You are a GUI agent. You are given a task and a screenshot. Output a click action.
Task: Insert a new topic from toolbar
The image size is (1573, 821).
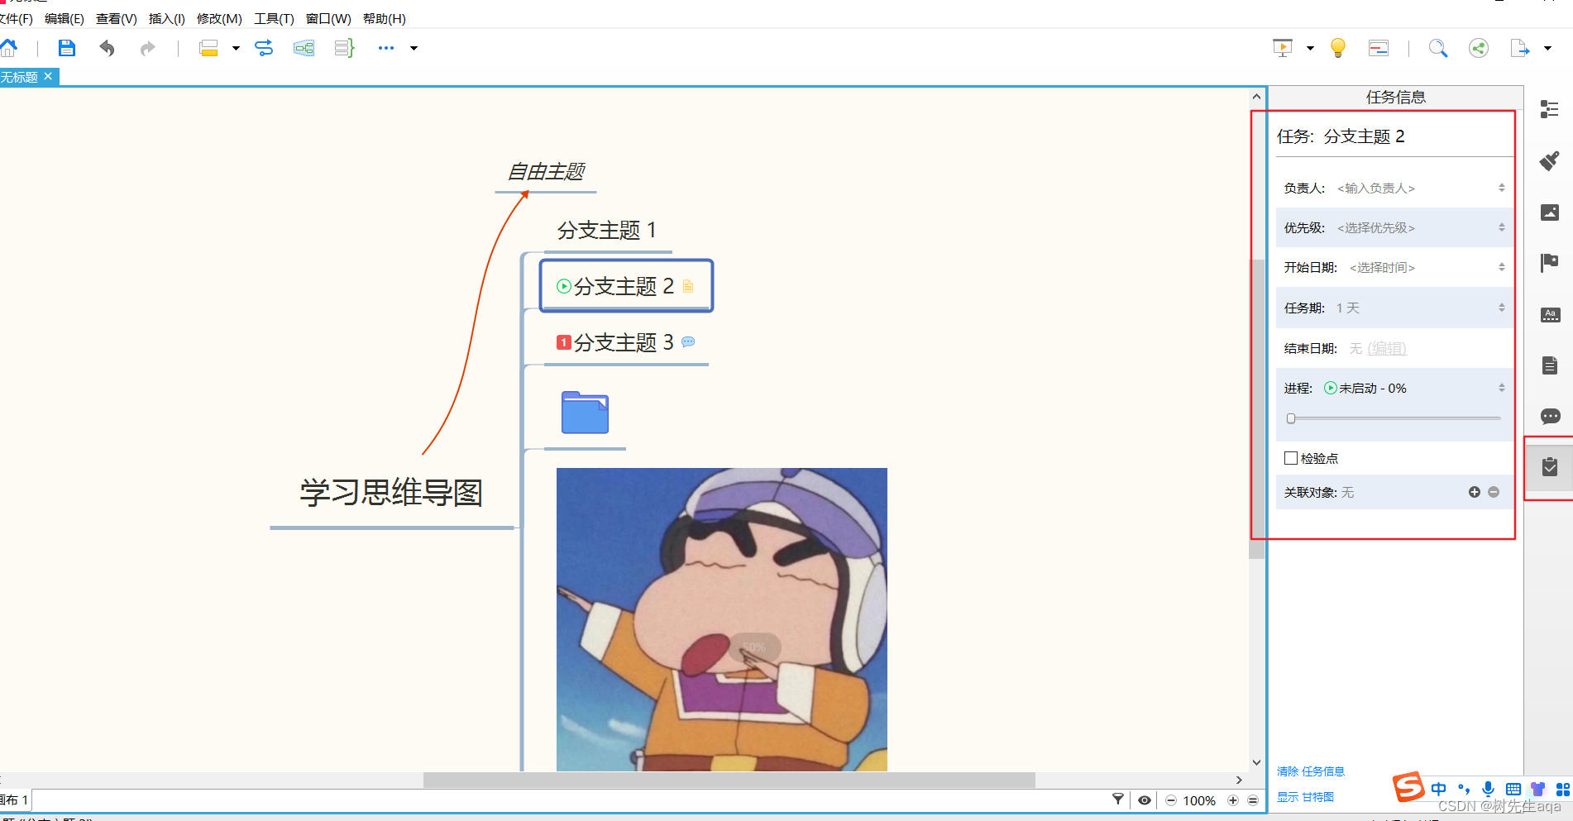208,48
